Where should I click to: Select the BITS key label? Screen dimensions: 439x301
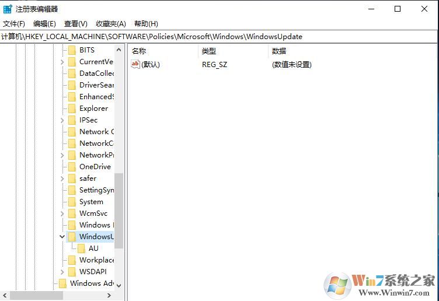pyautogui.click(x=87, y=50)
